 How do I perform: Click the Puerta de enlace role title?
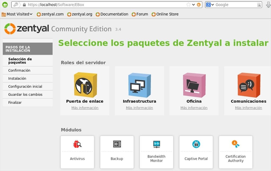[85, 101]
